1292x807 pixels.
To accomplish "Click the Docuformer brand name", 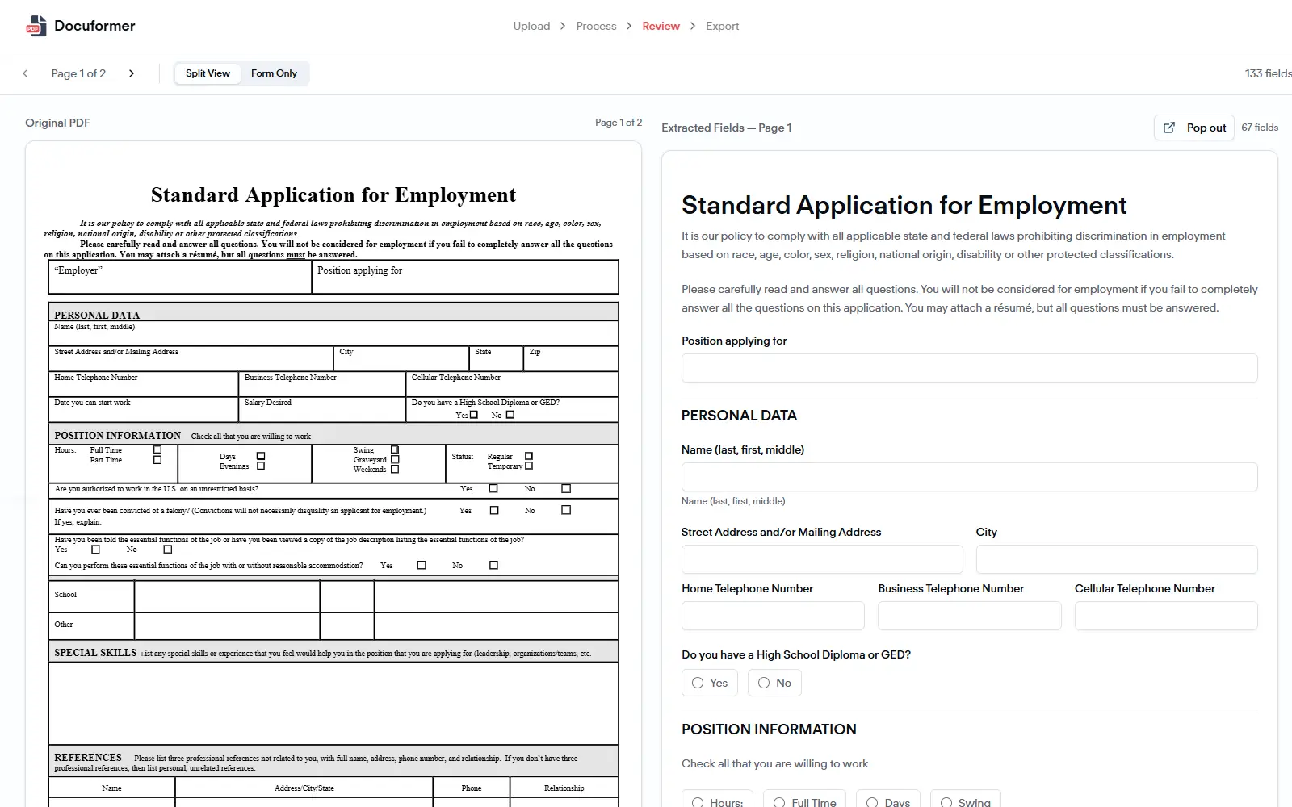I will 94,26.
